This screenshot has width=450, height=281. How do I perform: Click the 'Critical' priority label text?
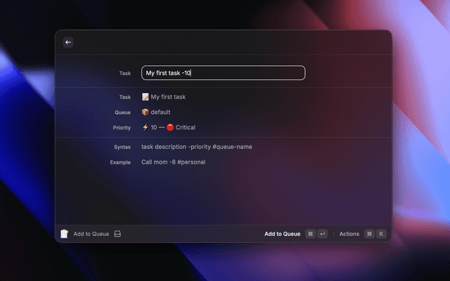click(x=186, y=127)
